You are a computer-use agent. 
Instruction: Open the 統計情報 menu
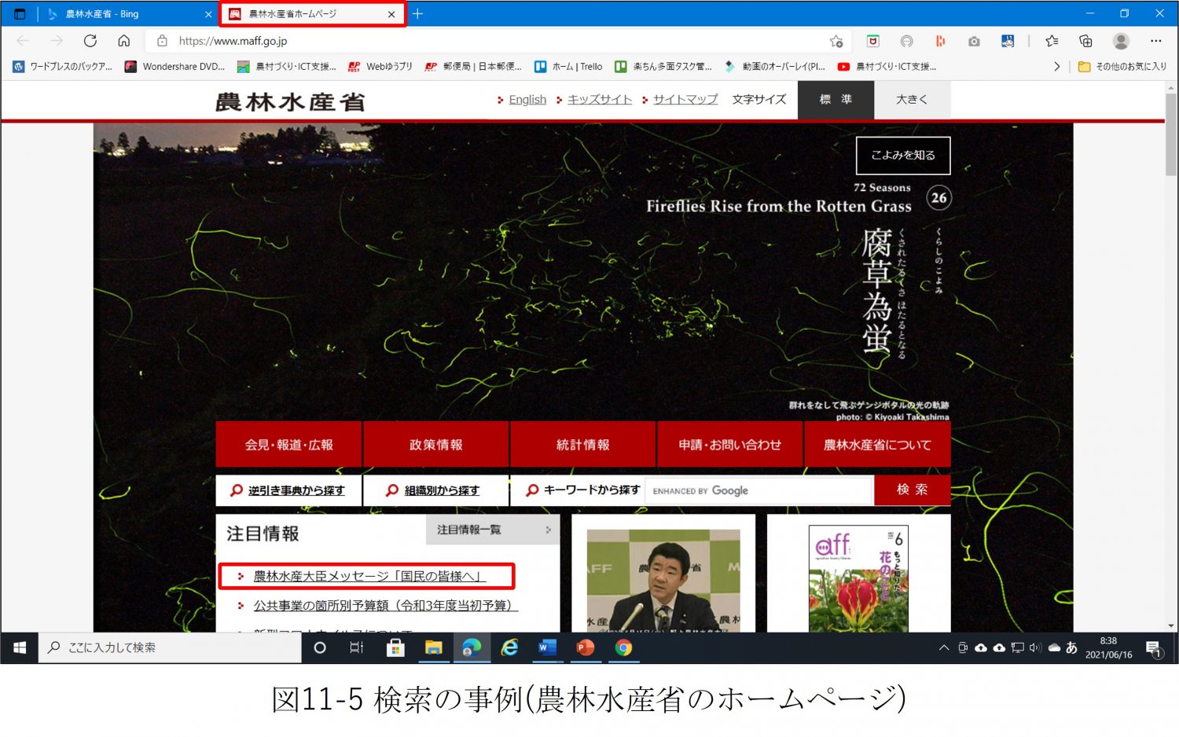point(582,445)
